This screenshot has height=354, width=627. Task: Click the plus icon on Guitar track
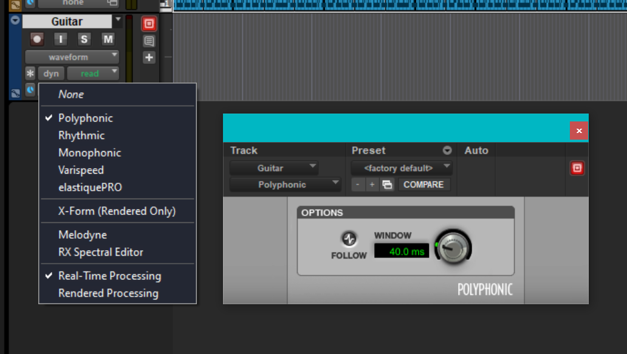pos(149,58)
